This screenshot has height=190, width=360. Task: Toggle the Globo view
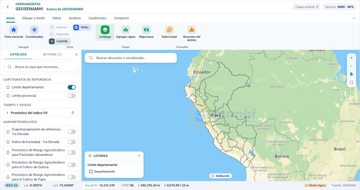click(x=82, y=27)
